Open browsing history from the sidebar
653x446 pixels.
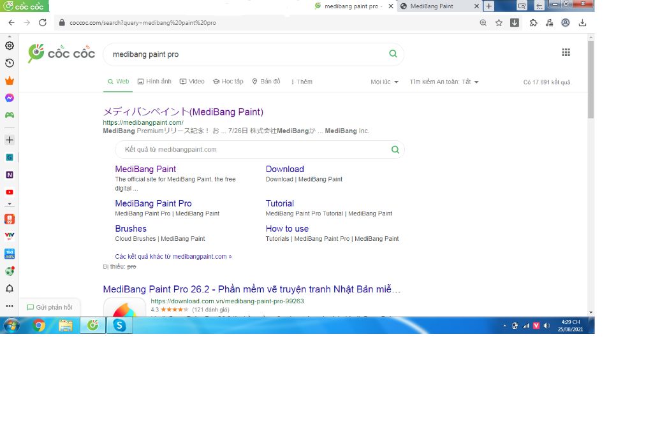click(10, 63)
